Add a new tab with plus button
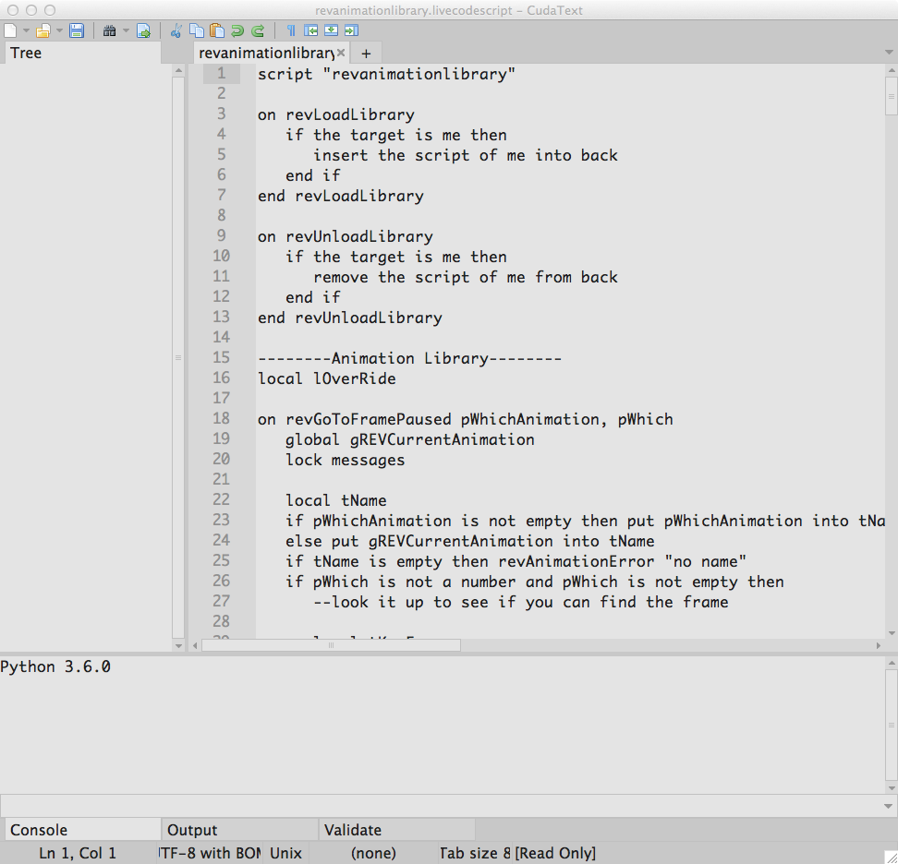Image resolution: width=898 pixels, height=864 pixels. (366, 54)
